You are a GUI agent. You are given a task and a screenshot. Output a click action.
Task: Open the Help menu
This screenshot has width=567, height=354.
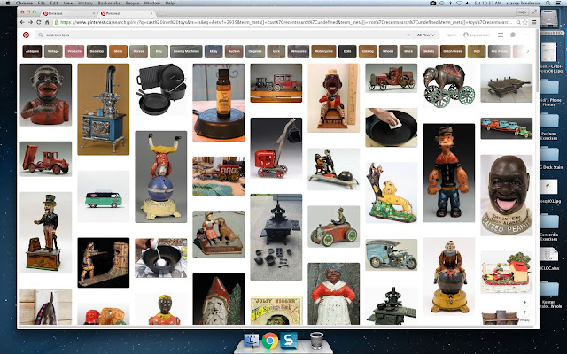[x=170, y=3]
